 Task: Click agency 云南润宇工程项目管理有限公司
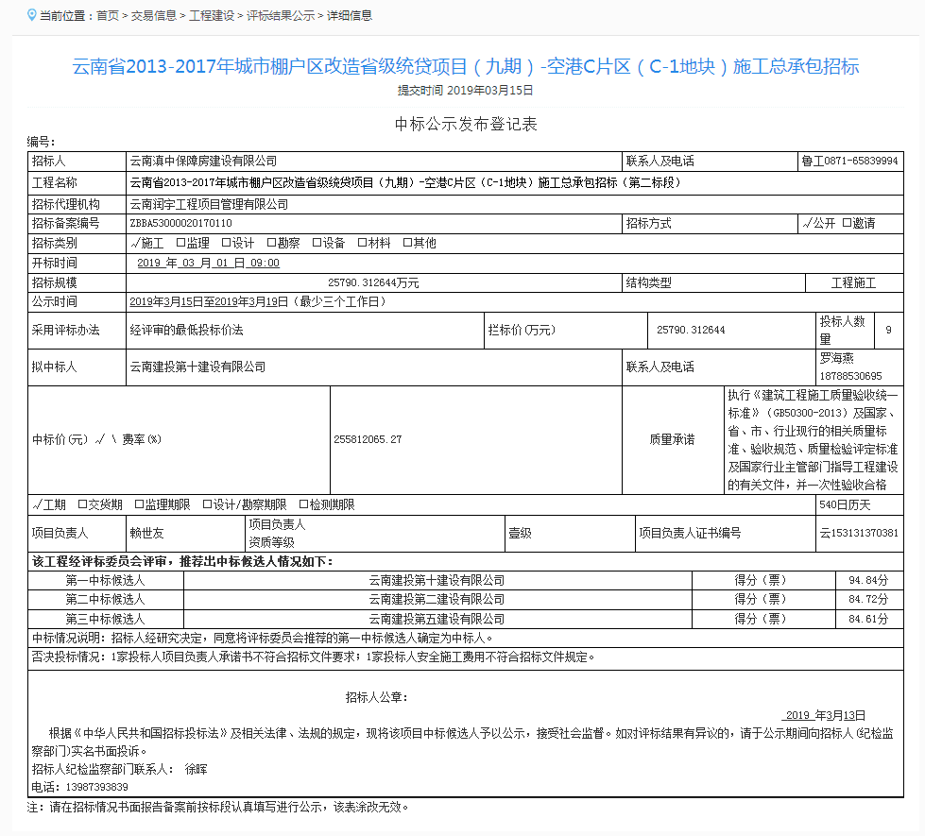pyautogui.click(x=209, y=205)
